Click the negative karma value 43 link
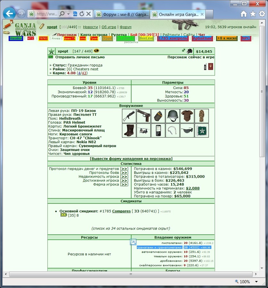 click(x=84, y=73)
